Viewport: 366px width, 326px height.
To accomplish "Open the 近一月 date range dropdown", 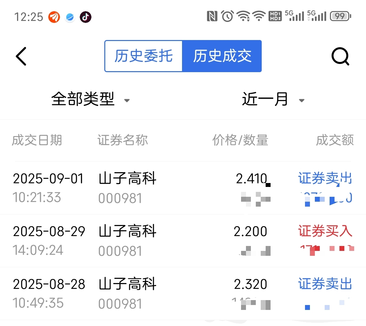I will point(273,99).
